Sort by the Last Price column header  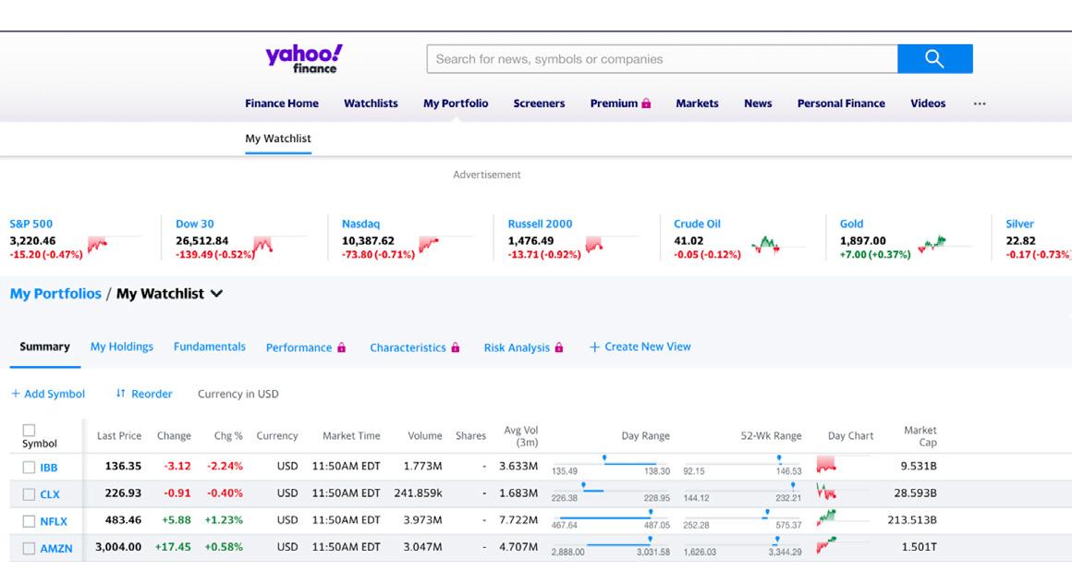coord(119,435)
